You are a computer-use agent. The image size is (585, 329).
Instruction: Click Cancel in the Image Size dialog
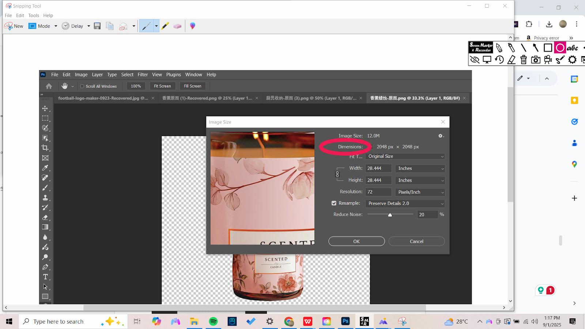point(416,241)
